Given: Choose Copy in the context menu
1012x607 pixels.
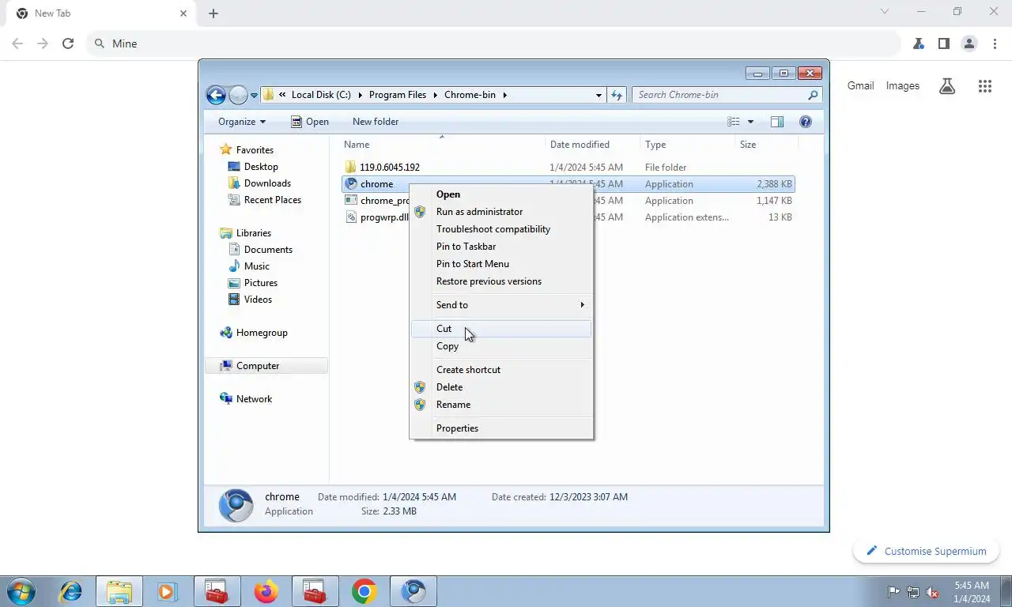Looking at the screenshot, I should (501, 346).
